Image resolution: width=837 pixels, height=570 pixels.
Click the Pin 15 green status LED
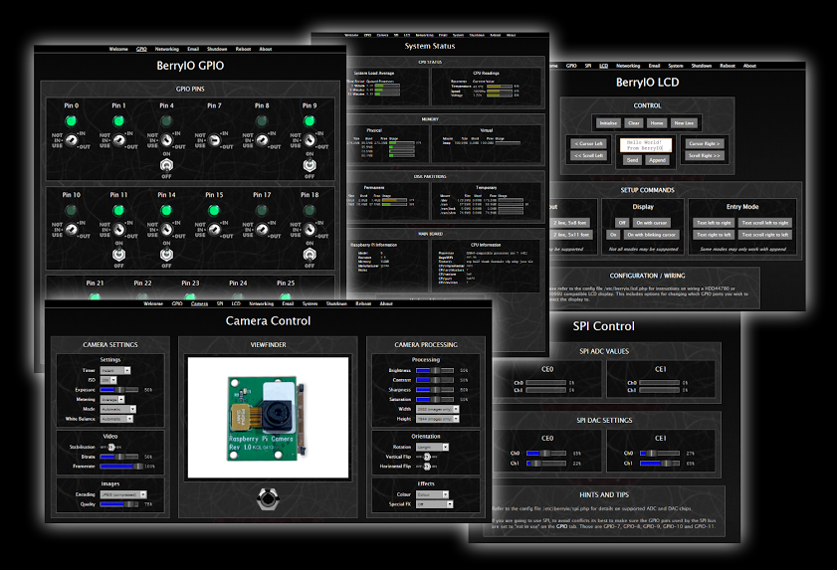214,211
